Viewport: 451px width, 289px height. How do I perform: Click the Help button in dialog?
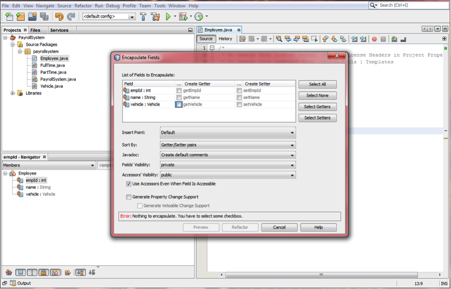coord(318,227)
